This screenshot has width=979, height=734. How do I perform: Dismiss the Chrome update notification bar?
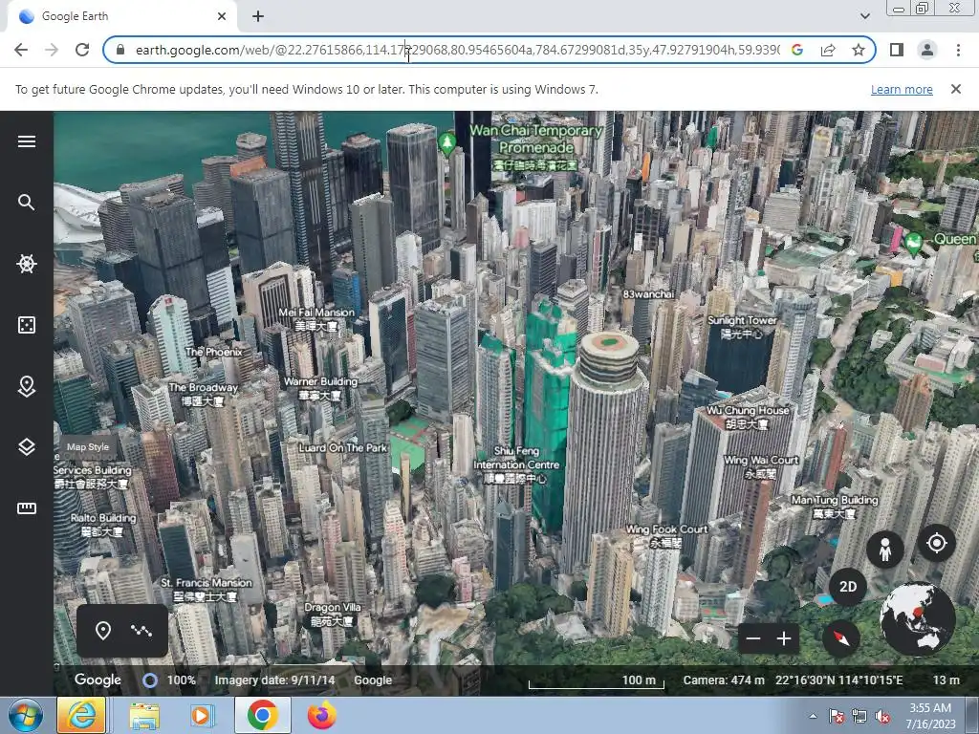(955, 89)
